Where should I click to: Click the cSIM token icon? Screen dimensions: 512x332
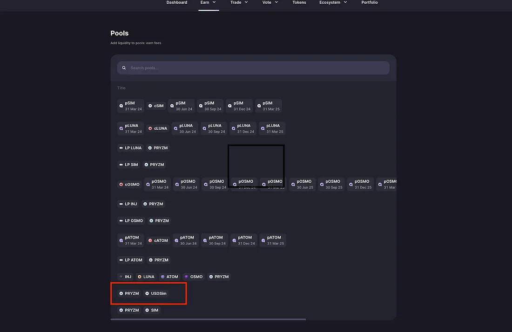[x=150, y=106]
